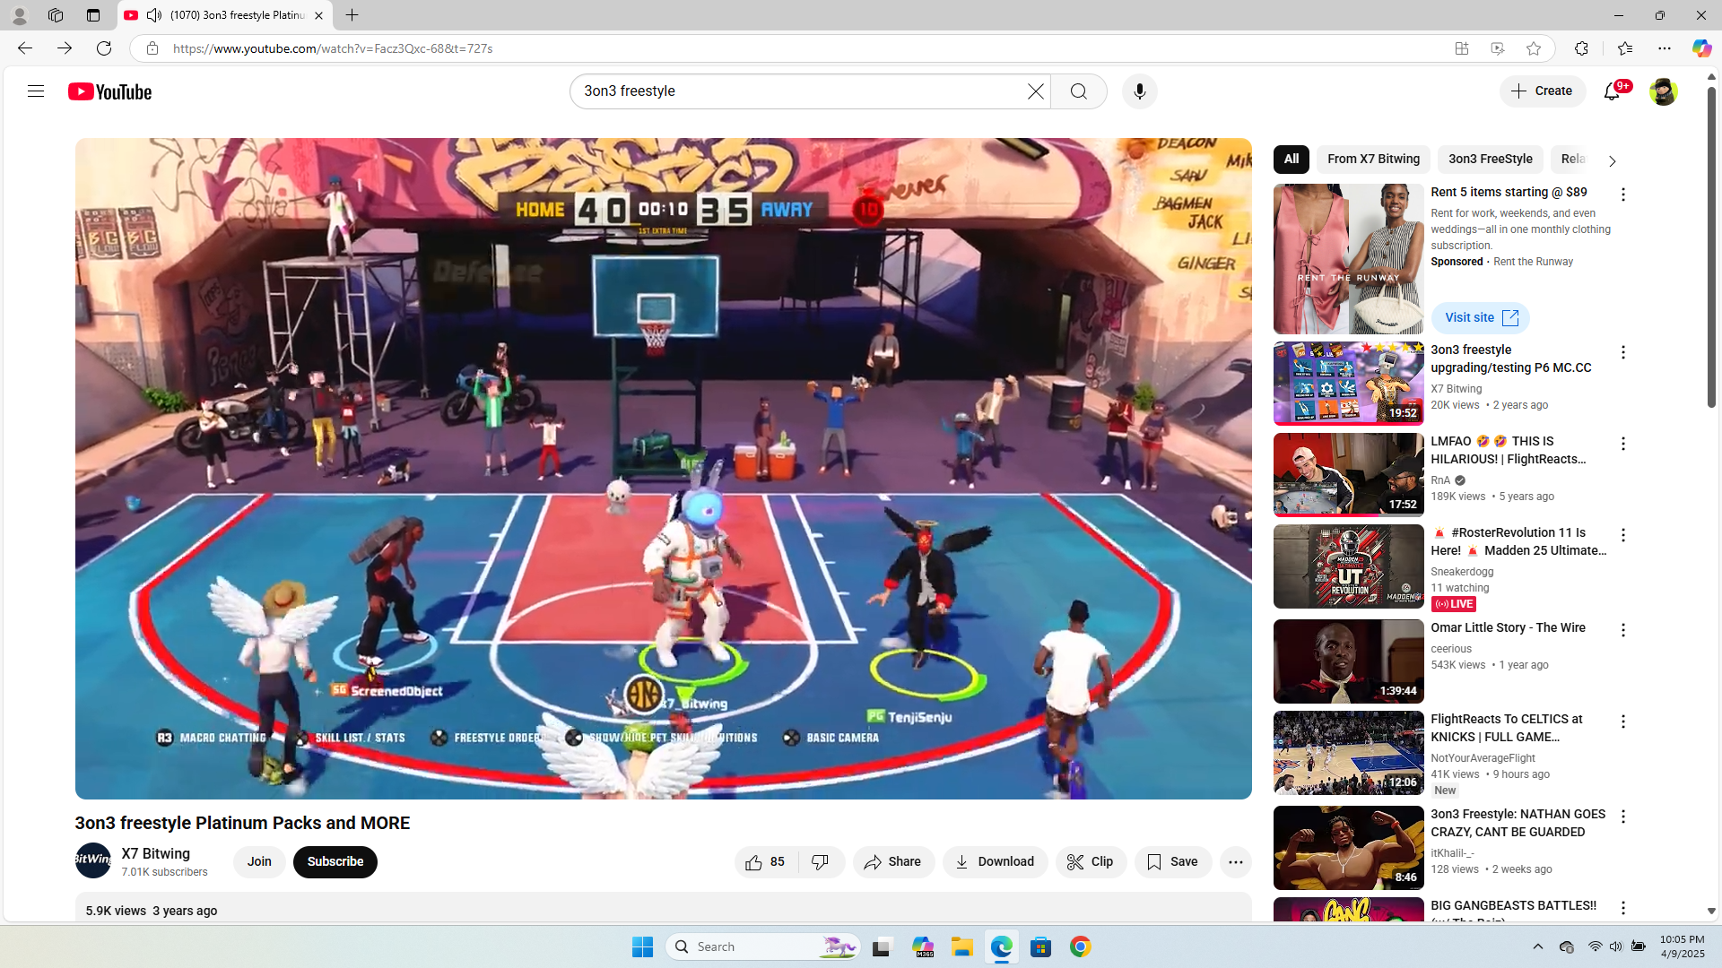Save the video to a playlist

(1173, 862)
